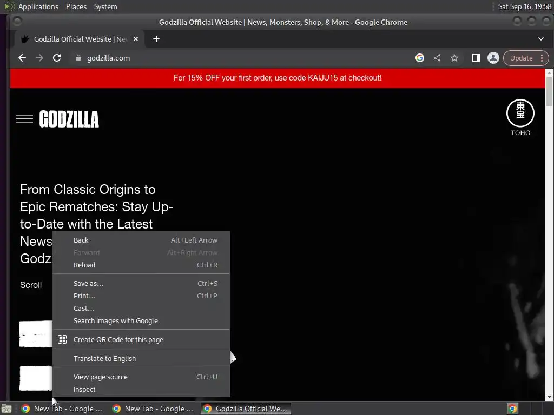Click the KAIJU15 promo banner
Viewport: 554px width, 415px height.
tap(278, 78)
